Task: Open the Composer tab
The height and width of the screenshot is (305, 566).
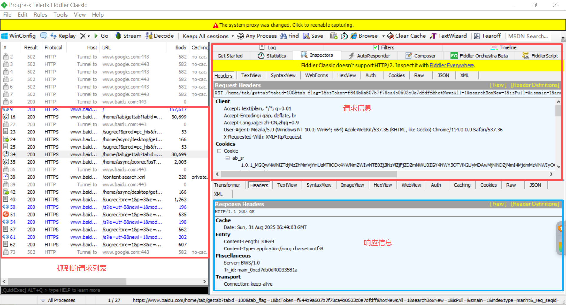Action: tap(420, 56)
